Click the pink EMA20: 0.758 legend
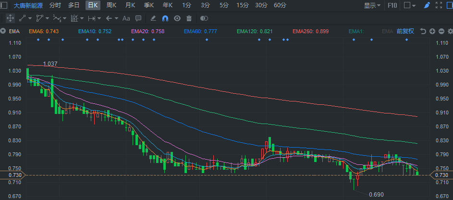Viewport: 453px width, 200px height. pos(147,31)
